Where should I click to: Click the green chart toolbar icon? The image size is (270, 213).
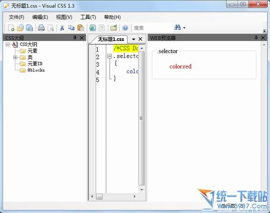pos(113,28)
